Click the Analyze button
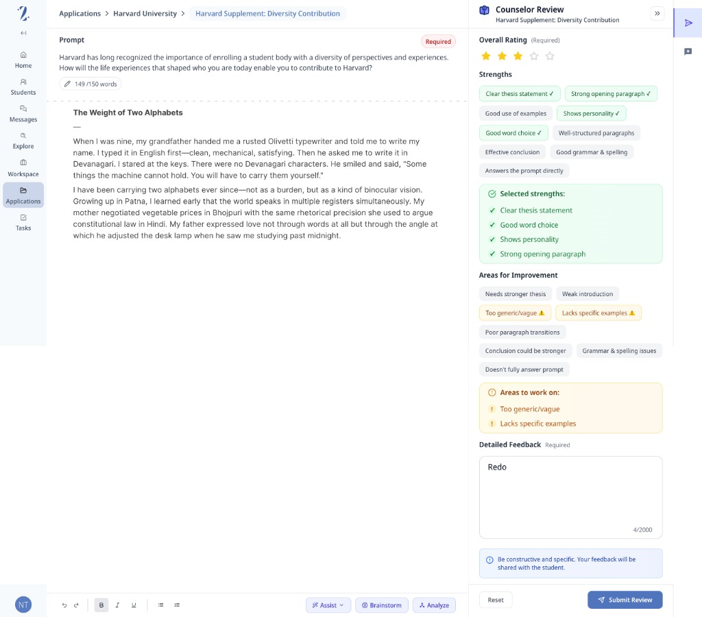This screenshot has height=617, width=702. tap(434, 605)
